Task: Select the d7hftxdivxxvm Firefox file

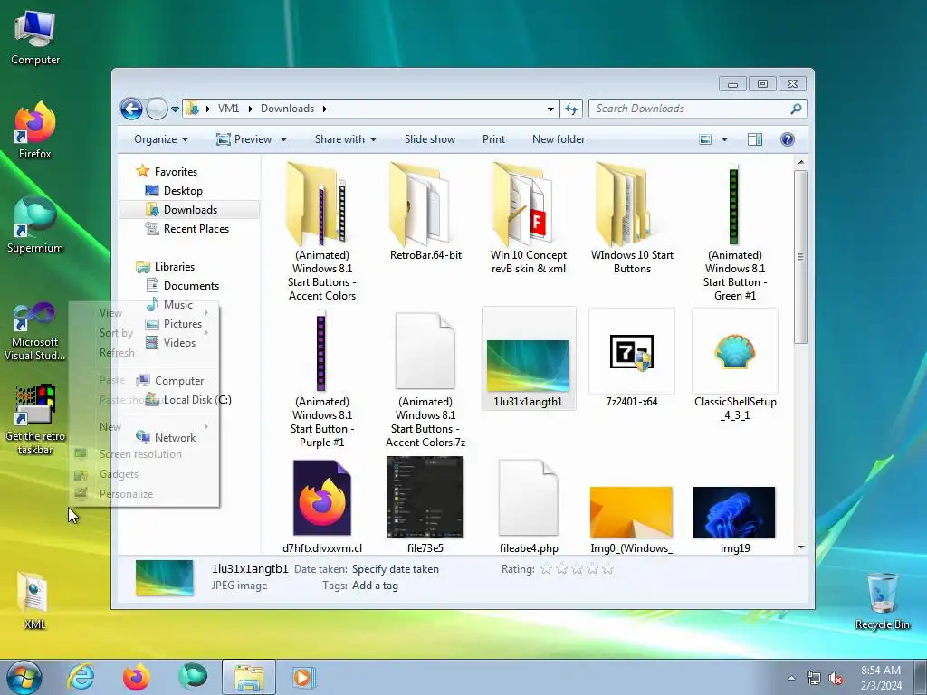Action: tap(321, 506)
